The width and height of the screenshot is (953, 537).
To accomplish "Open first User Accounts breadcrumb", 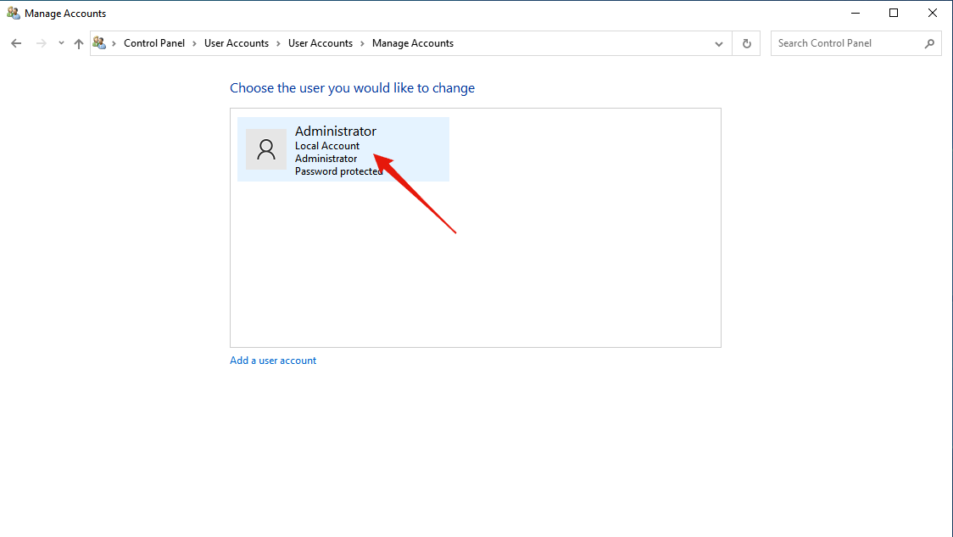I will coord(237,43).
